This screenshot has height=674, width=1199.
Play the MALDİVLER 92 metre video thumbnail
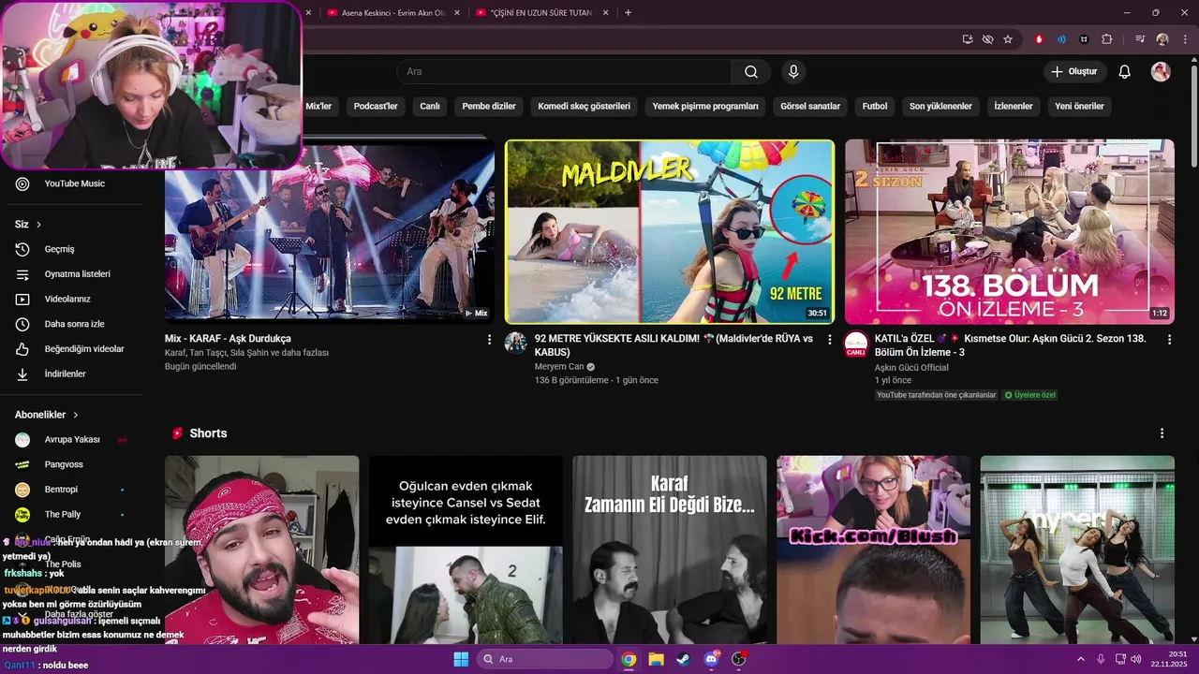(670, 232)
